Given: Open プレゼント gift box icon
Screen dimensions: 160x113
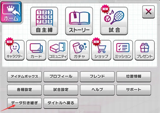Looking at the screenshot, I should (145, 50).
